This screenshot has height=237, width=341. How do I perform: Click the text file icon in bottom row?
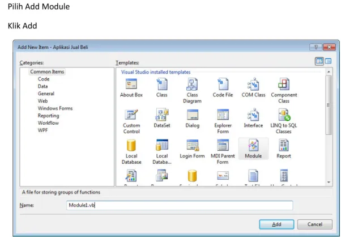253,175
